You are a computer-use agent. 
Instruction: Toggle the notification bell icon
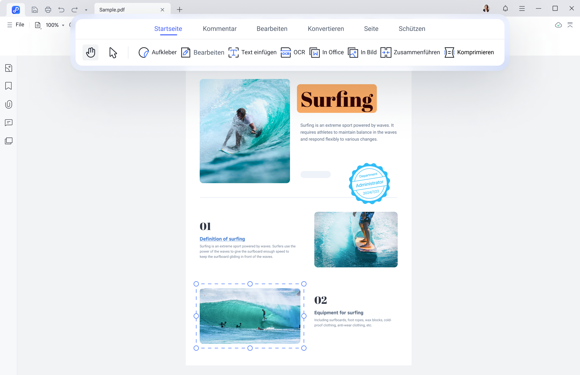[506, 9]
